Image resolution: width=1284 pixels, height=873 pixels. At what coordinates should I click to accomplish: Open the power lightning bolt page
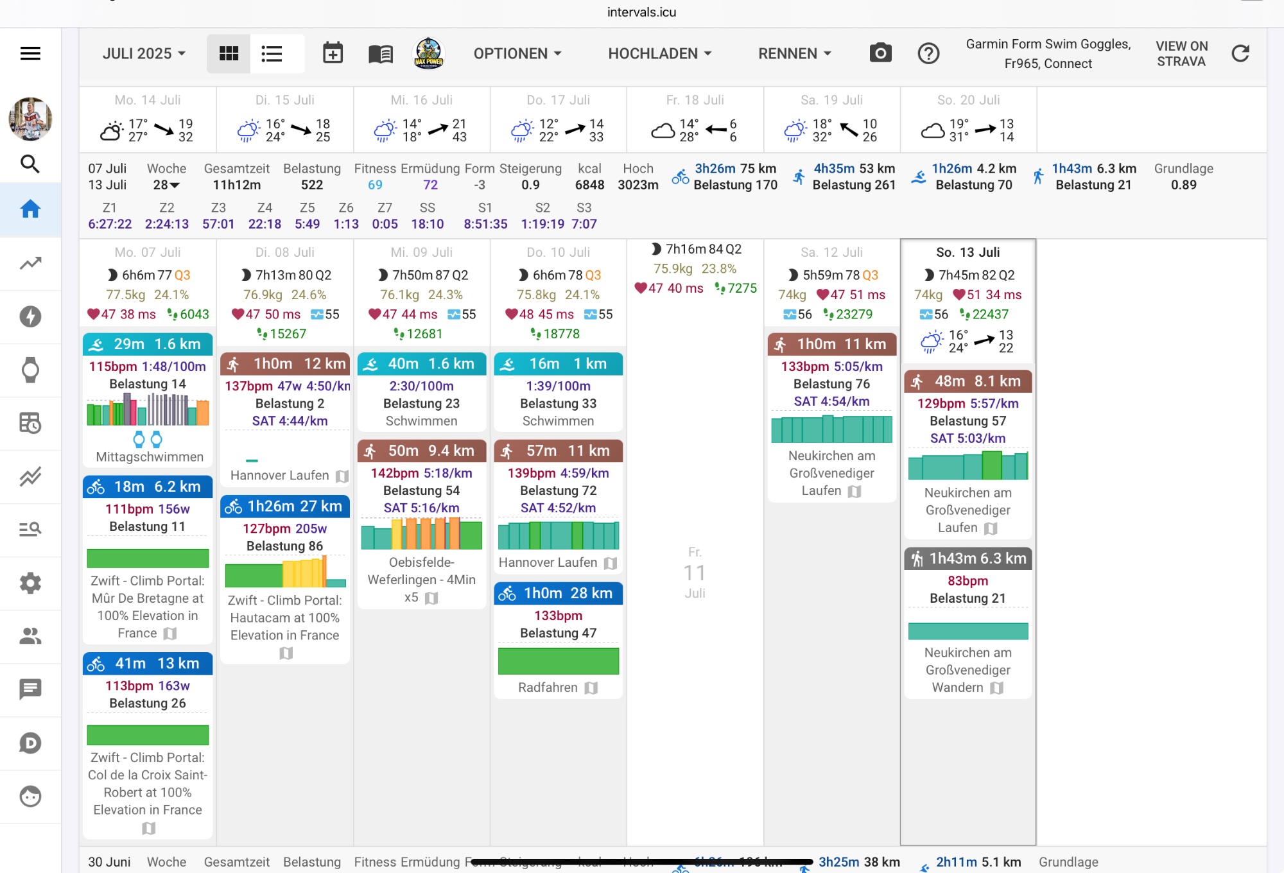30,316
